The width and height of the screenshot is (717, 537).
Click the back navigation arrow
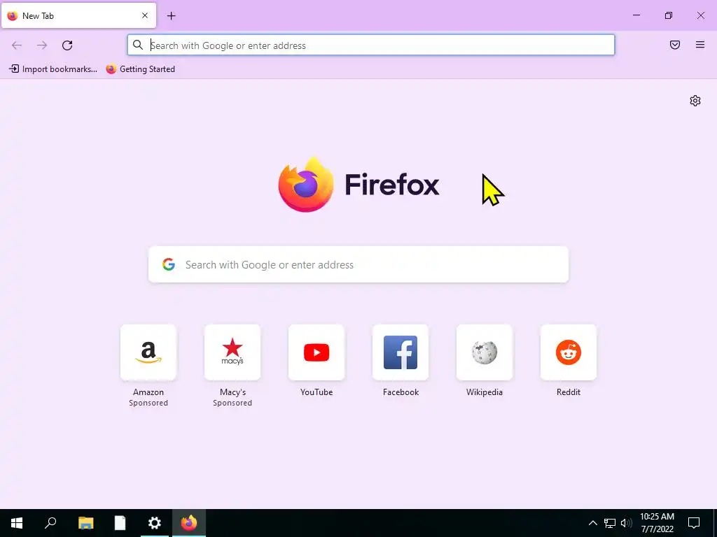17,45
